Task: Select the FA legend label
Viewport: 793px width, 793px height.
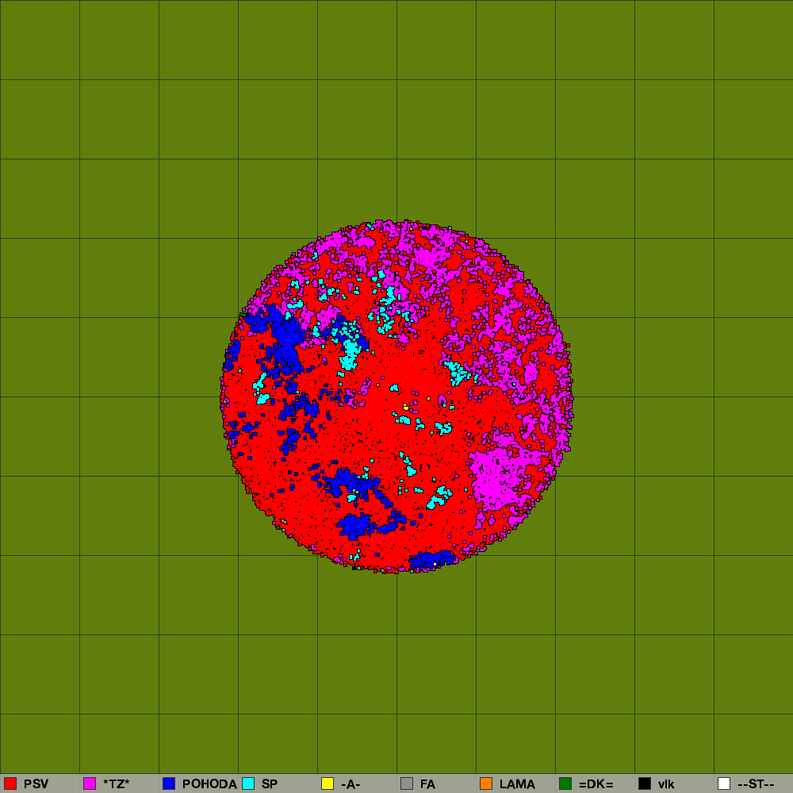Action: [427, 784]
